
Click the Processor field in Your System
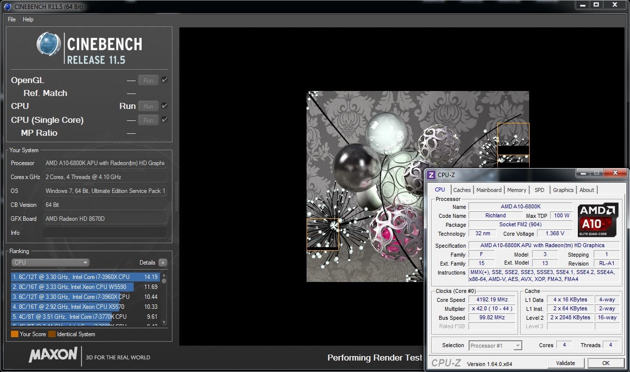[x=105, y=163]
